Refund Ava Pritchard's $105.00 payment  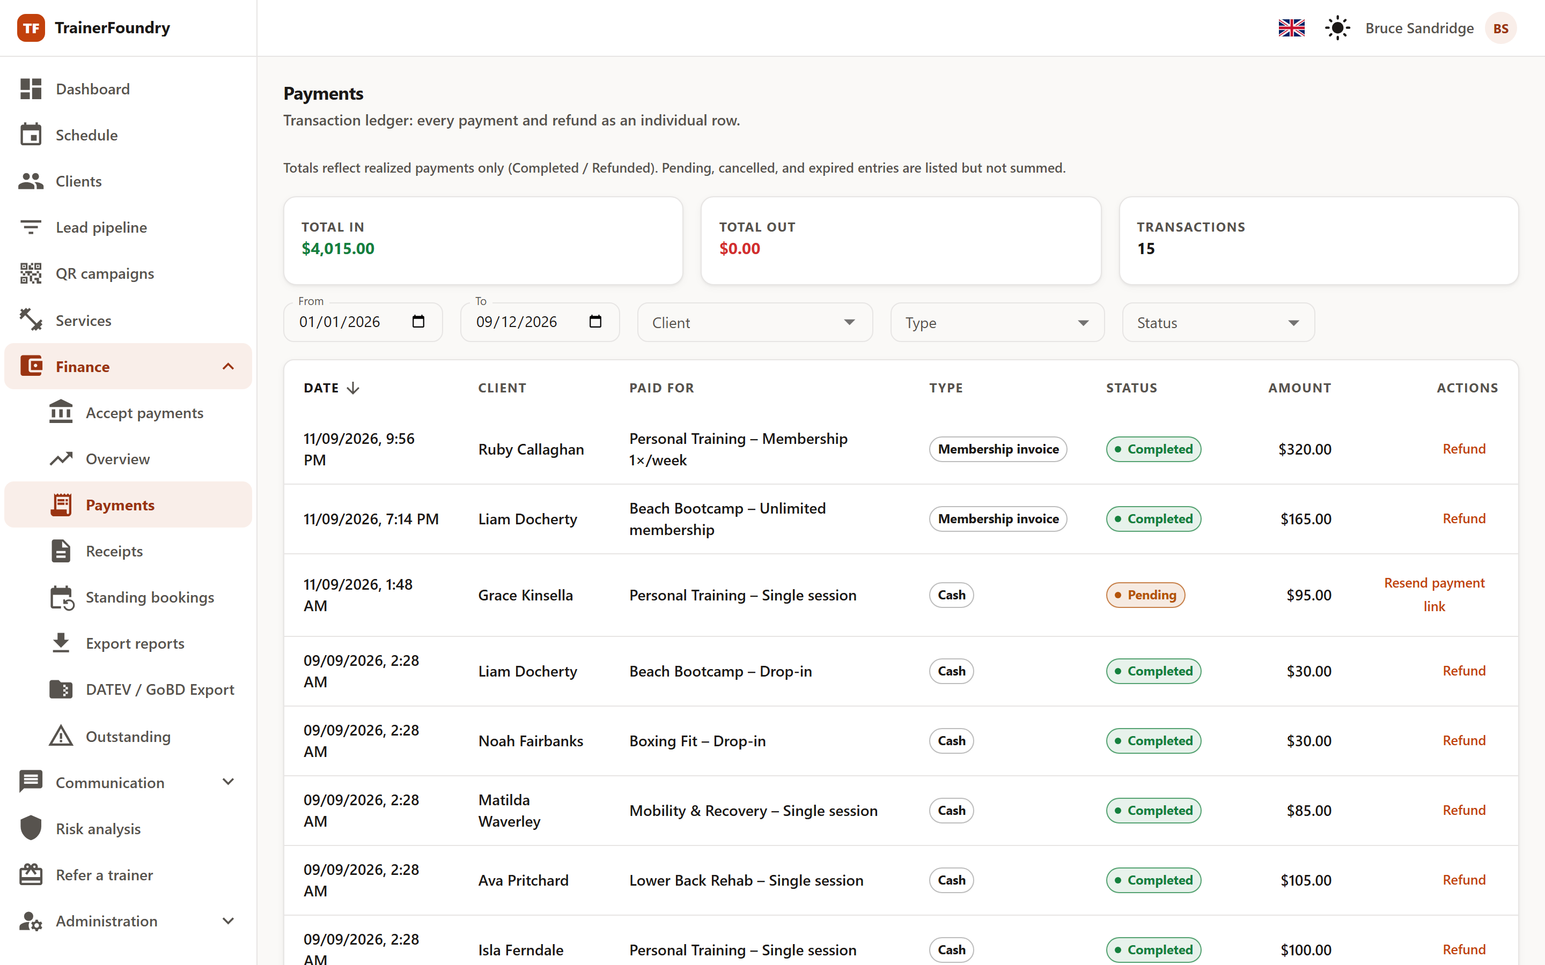pyautogui.click(x=1463, y=879)
